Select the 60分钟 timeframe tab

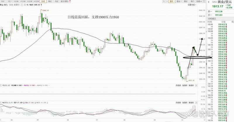point(36,1)
